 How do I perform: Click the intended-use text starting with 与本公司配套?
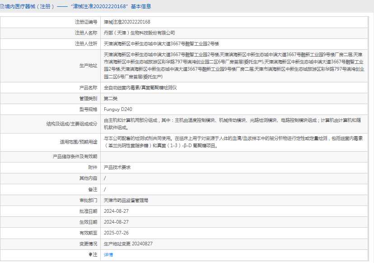pos(233,142)
